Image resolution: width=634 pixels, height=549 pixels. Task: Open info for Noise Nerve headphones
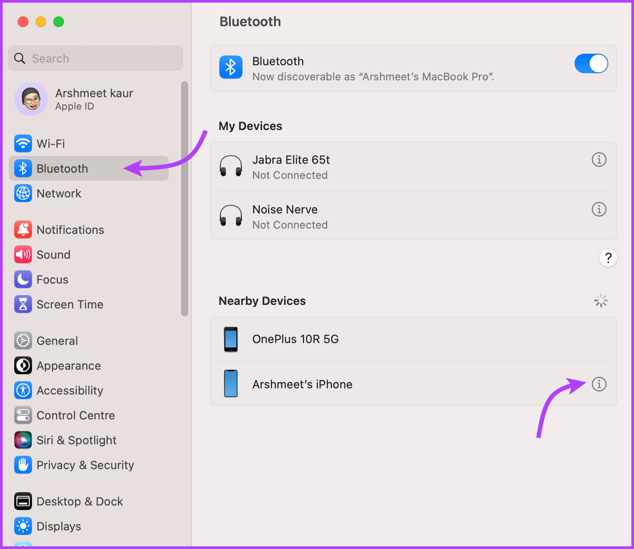[x=599, y=209]
